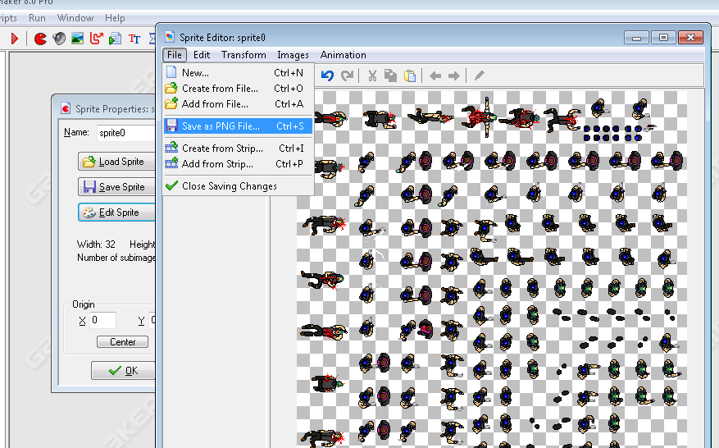This screenshot has height=448, width=719.
Task: Open the Edit menu in Sprite Editor
Action: (x=202, y=55)
